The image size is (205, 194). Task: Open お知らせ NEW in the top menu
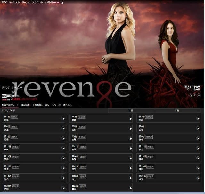pos(52,2)
